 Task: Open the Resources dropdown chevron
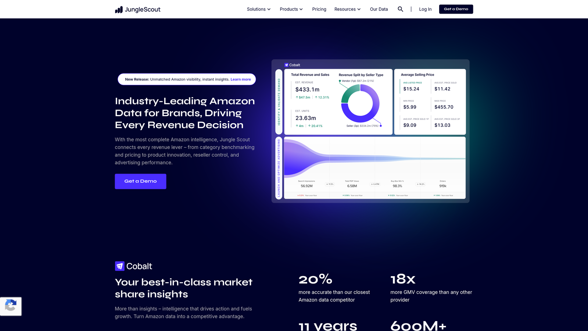pyautogui.click(x=359, y=9)
